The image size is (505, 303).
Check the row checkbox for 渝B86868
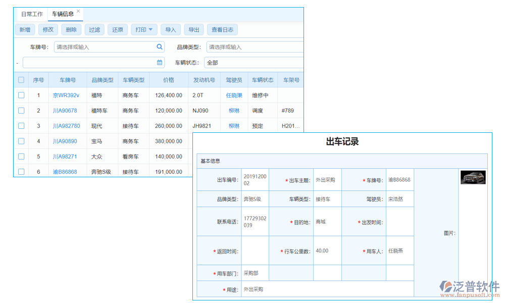[x=21, y=172]
